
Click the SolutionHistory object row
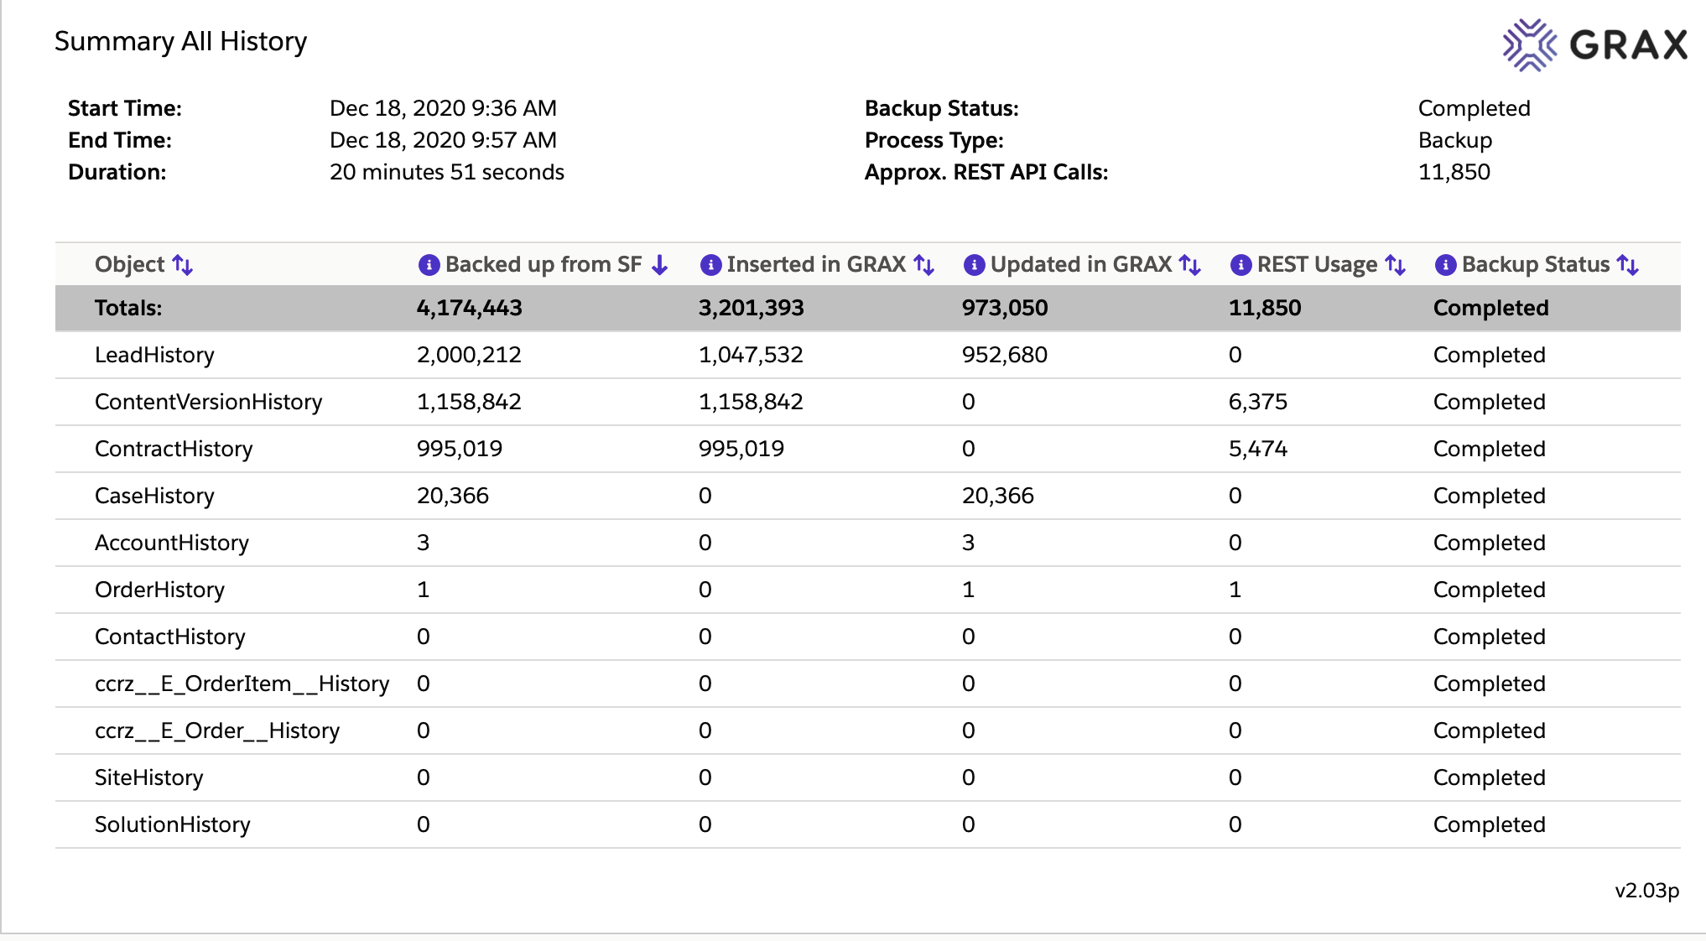tap(172, 824)
